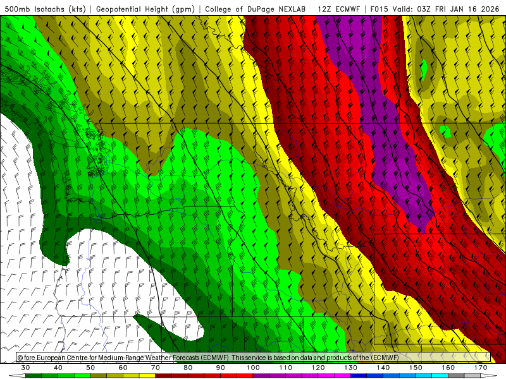Click the ECMWF copyright notice banner
Viewport: 506px width, 379px height.
tap(254, 358)
